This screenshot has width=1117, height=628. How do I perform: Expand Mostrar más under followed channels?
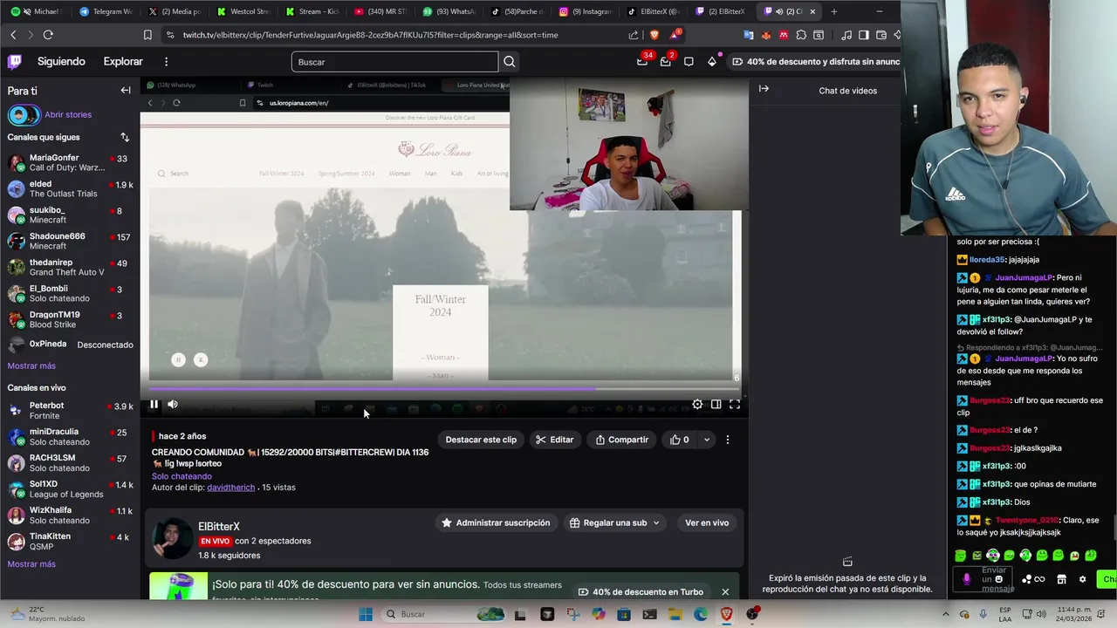click(31, 366)
